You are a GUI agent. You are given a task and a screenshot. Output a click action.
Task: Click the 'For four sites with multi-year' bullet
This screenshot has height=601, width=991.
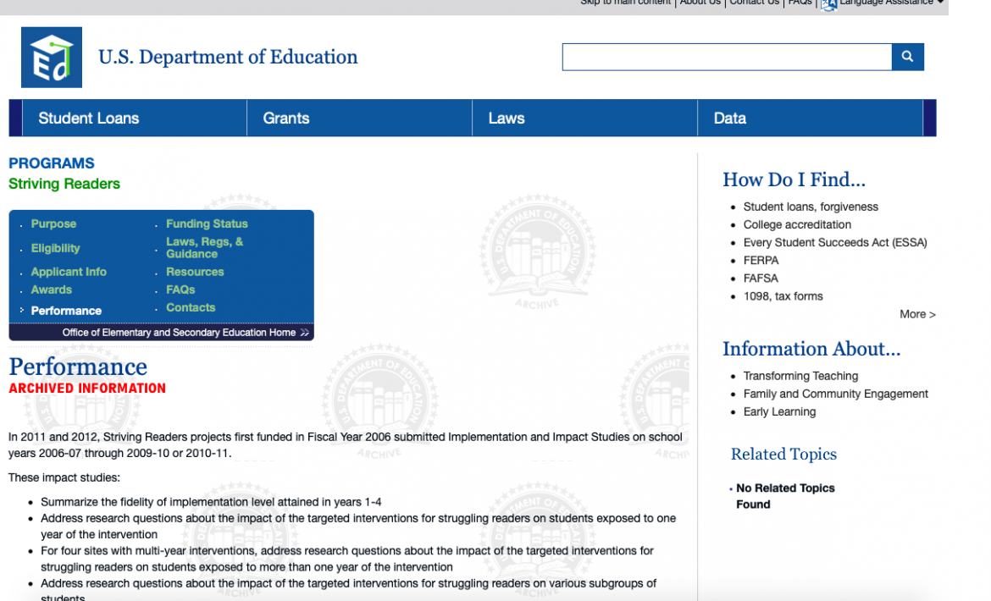(x=347, y=559)
